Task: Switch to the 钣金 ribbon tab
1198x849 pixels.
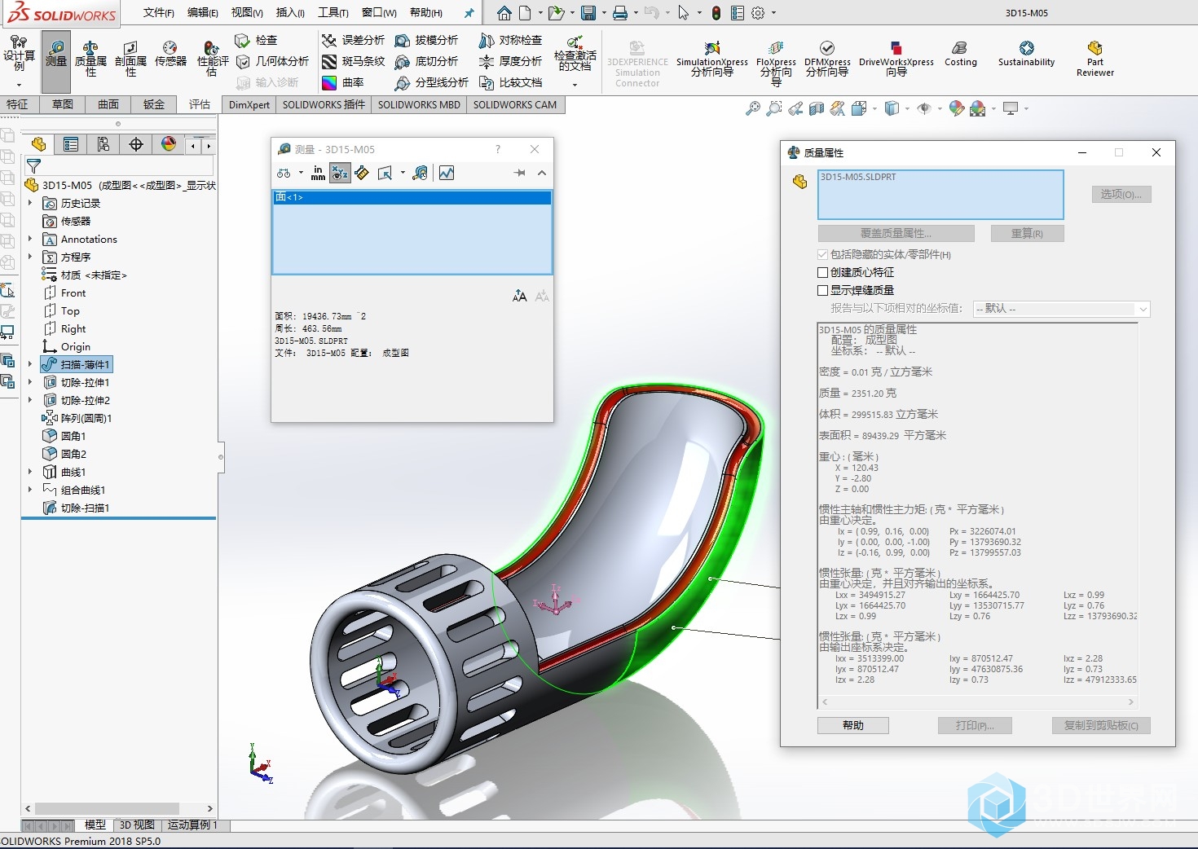Action: coord(154,104)
